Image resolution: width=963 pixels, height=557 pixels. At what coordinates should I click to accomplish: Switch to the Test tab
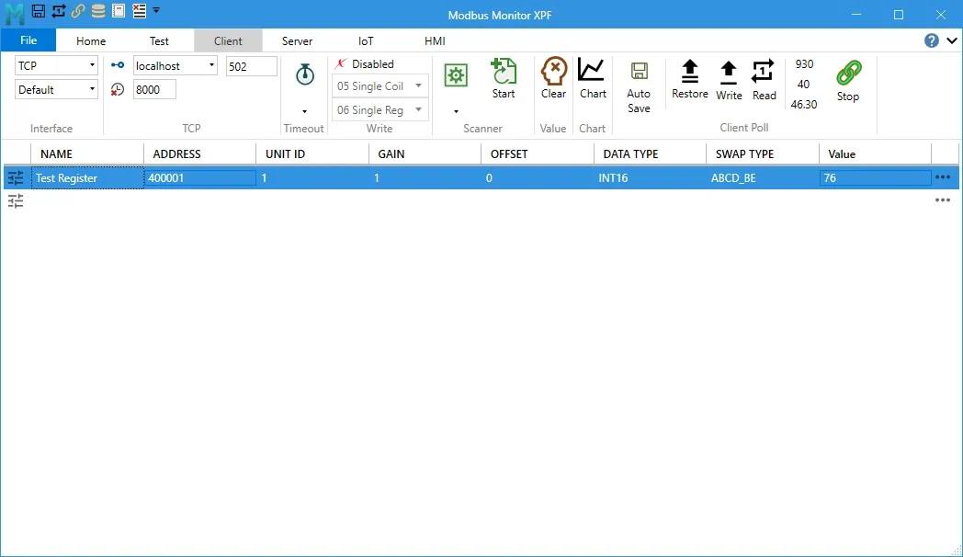pos(159,40)
